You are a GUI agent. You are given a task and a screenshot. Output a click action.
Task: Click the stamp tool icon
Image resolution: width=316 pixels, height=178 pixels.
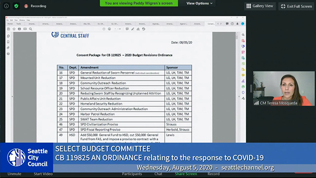click(144, 29)
